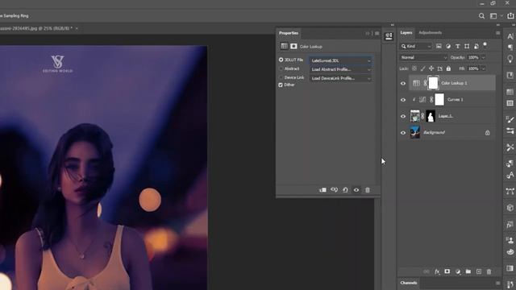
Task: Hide the Layer 1 layer
Action: [x=403, y=116]
